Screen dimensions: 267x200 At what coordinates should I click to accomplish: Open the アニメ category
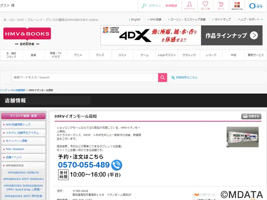point(78,55)
